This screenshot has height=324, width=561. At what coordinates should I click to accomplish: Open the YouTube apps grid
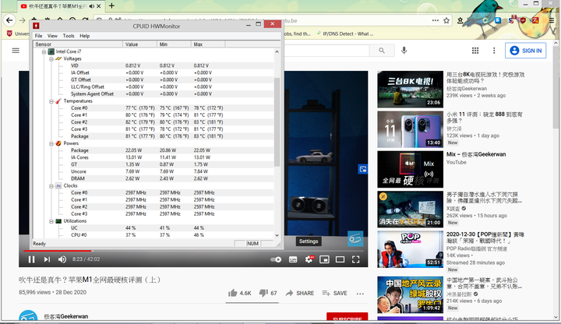475,51
